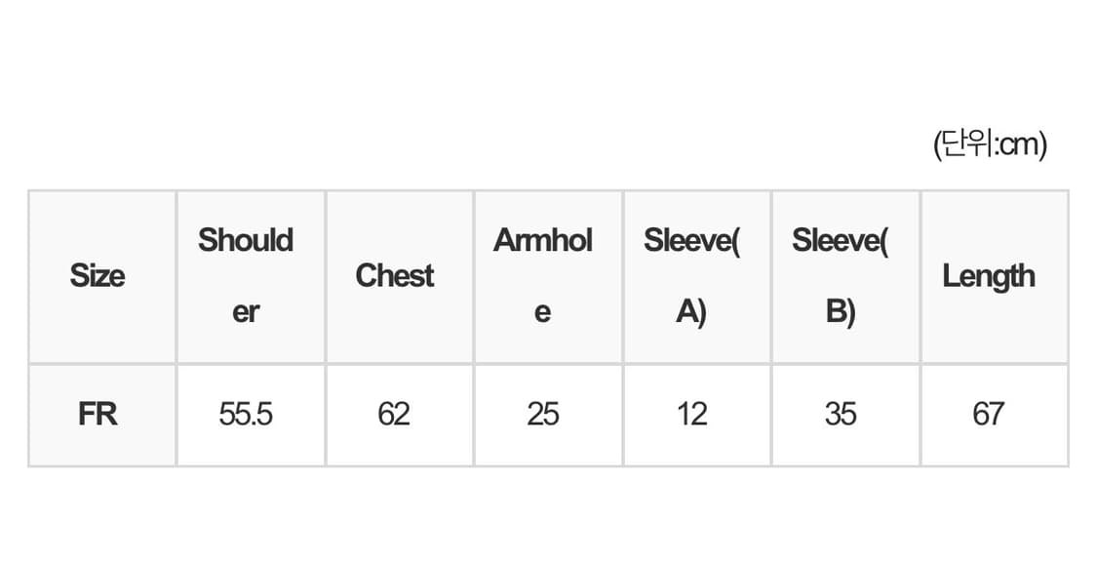This screenshot has width=1097, height=564.
Task: Click the Chest column header
Action: pyautogui.click(x=395, y=276)
